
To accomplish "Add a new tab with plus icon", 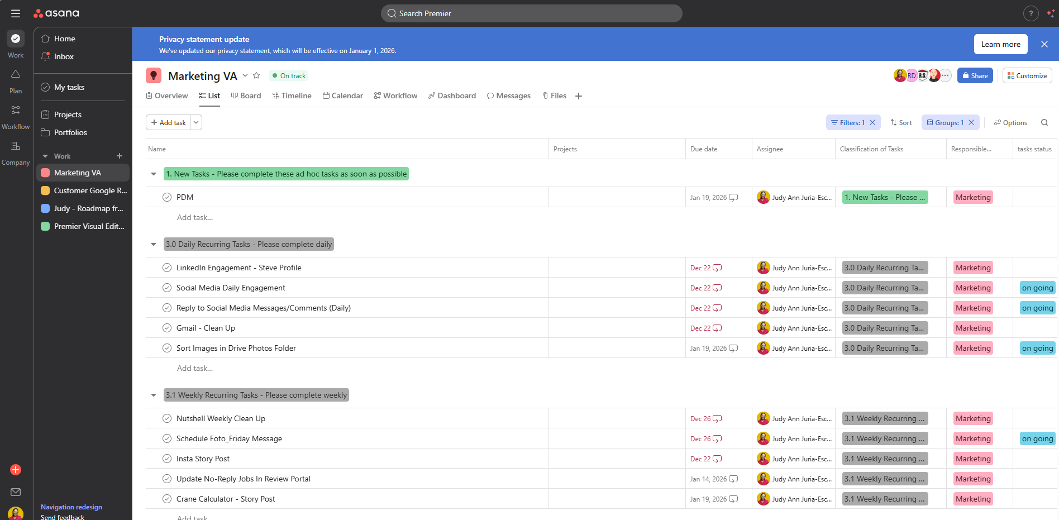I will pyautogui.click(x=579, y=96).
